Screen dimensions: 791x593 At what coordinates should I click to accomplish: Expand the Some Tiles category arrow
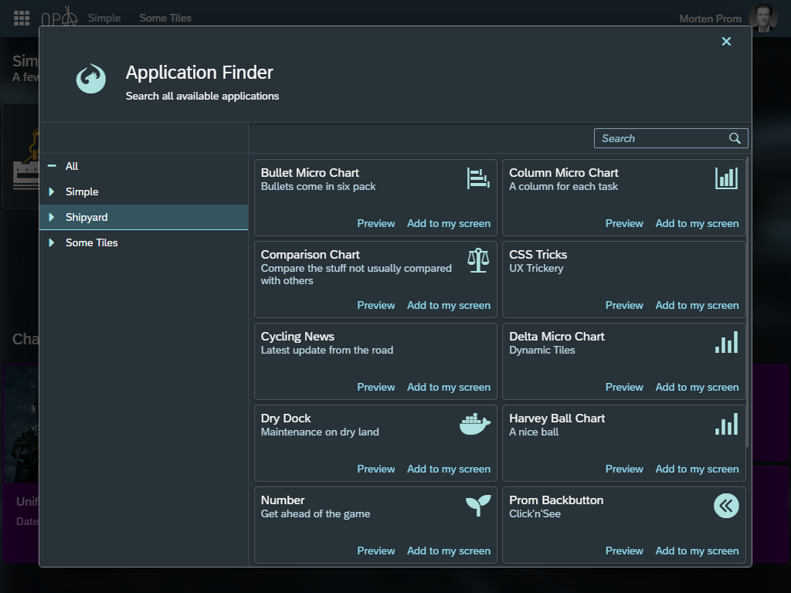coord(52,242)
